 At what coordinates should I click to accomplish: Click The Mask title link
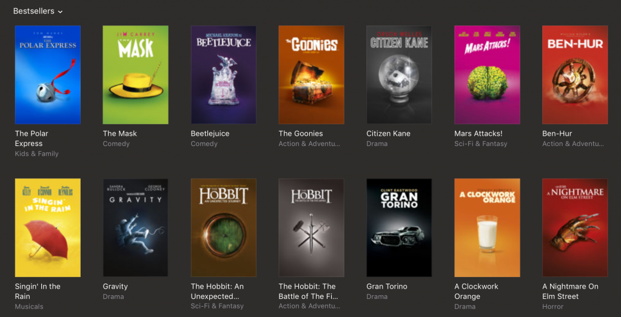coord(119,133)
